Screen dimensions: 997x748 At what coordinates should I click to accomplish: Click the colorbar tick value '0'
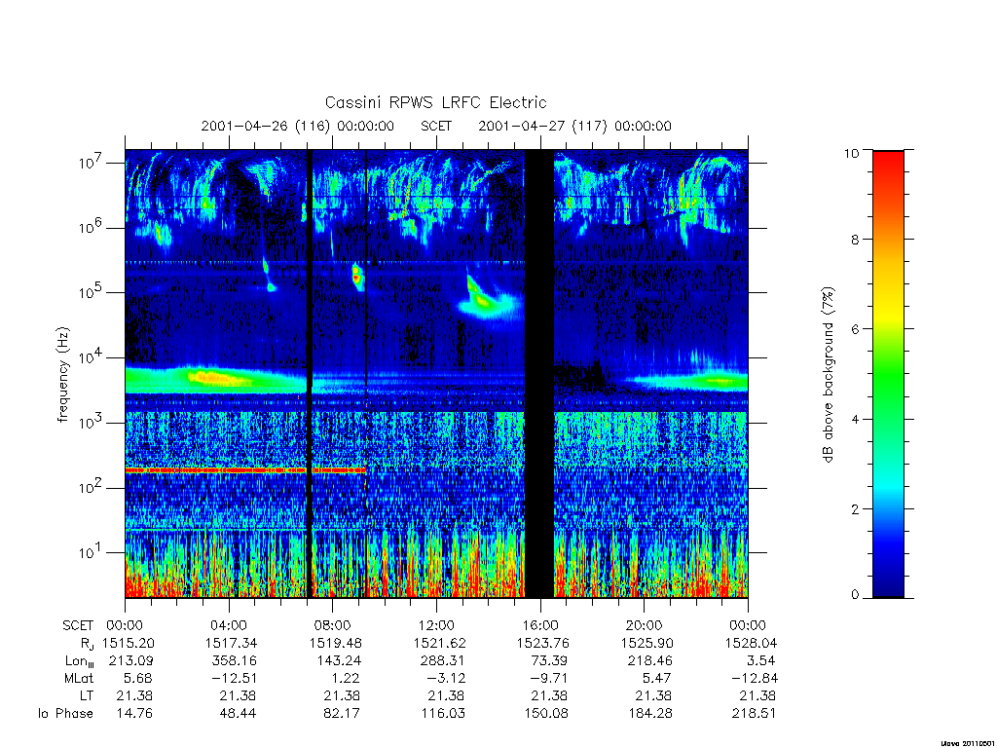(x=855, y=595)
